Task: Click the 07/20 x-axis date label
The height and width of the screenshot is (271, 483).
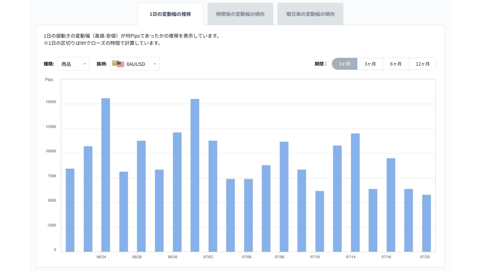Action: point(425,257)
